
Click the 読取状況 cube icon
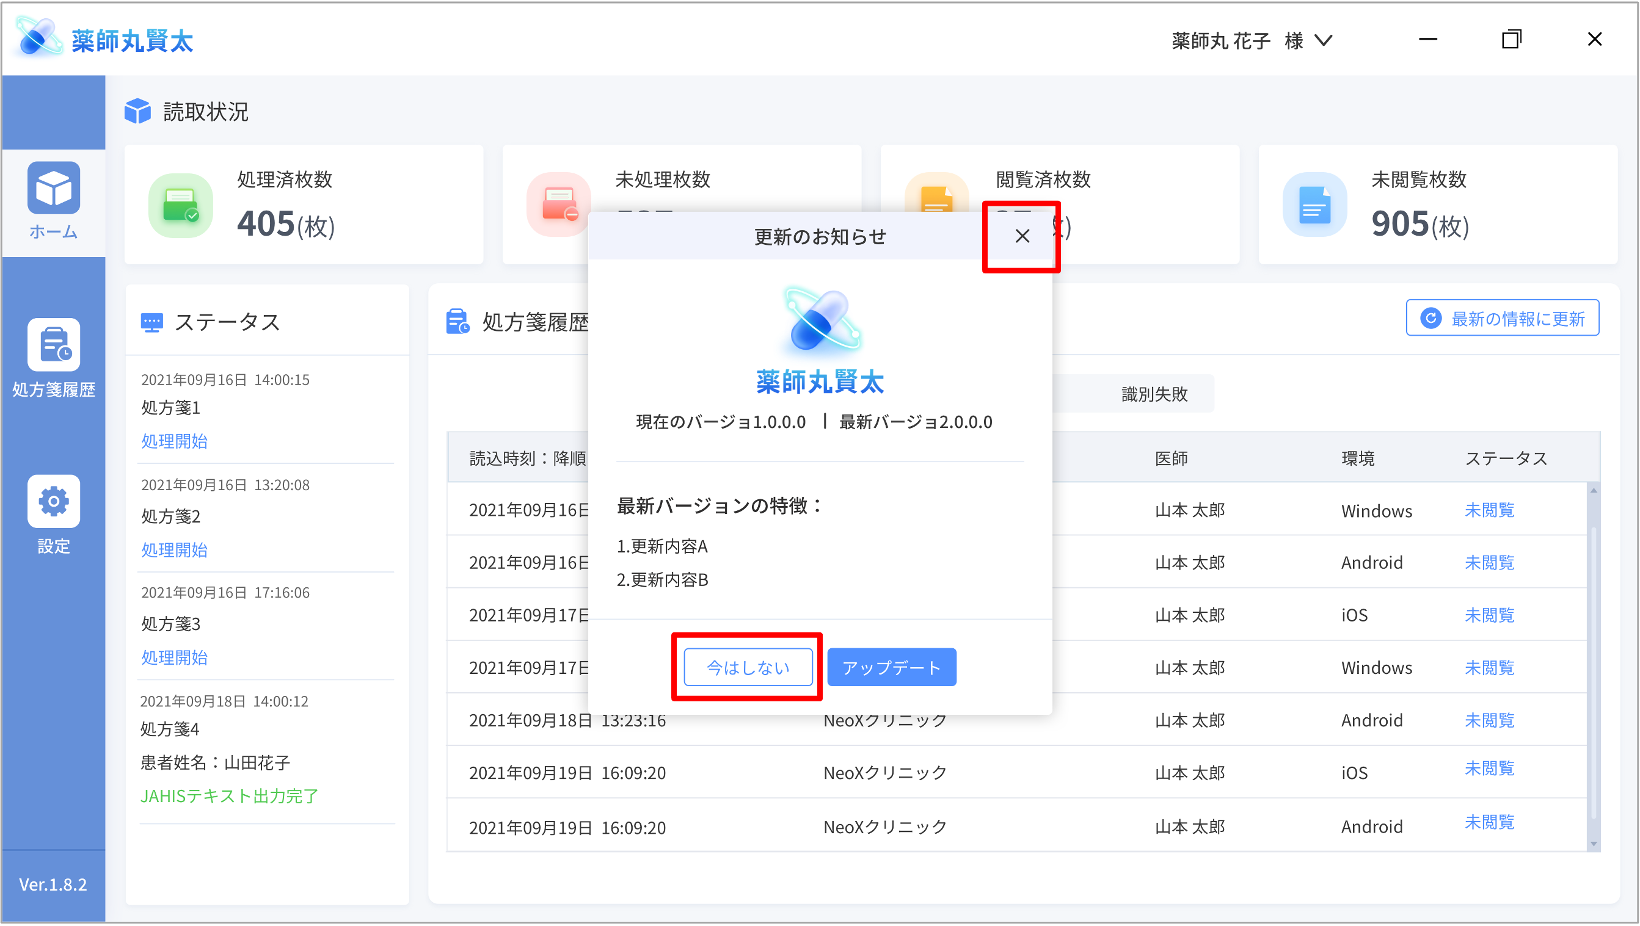tap(137, 111)
